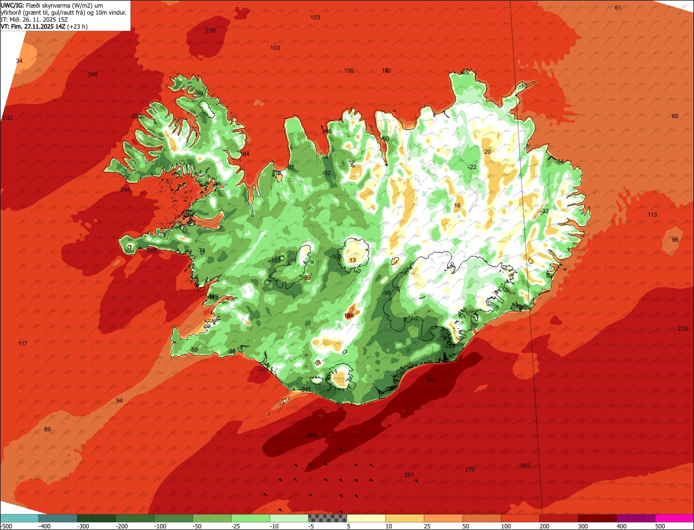The height and width of the screenshot is (530, 694).
Task: Click the map value 113
Action: point(652,215)
